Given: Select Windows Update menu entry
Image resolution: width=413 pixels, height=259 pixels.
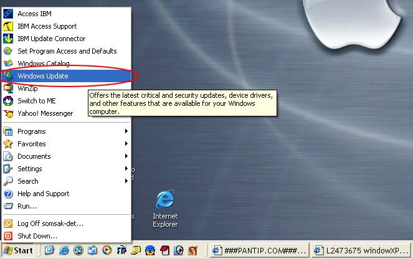Looking at the screenshot, I should (x=67, y=76).
